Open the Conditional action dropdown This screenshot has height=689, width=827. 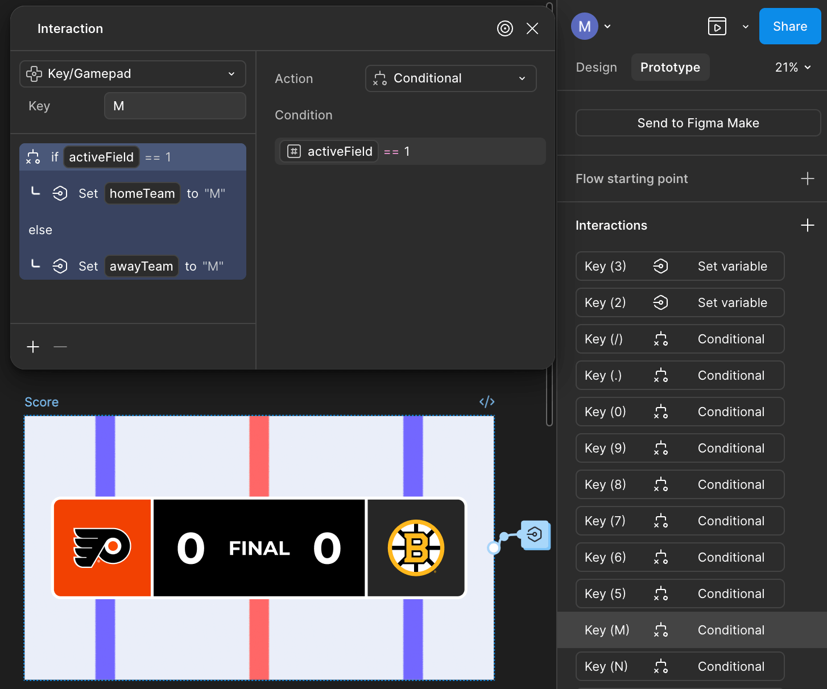450,78
